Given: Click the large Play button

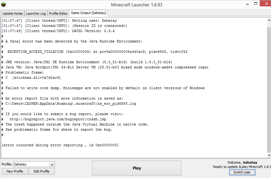Looking at the screenshot, I should (x=137, y=168).
